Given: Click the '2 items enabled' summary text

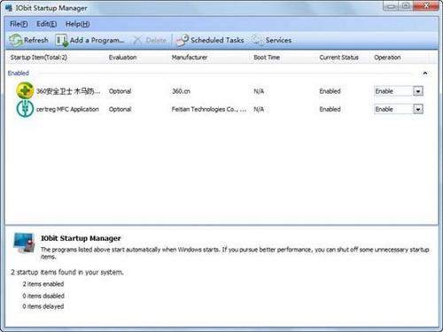Looking at the screenshot, I should tap(43, 284).
